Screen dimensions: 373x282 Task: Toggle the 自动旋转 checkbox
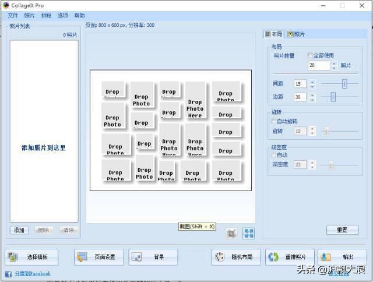click(x=275, y=121)
